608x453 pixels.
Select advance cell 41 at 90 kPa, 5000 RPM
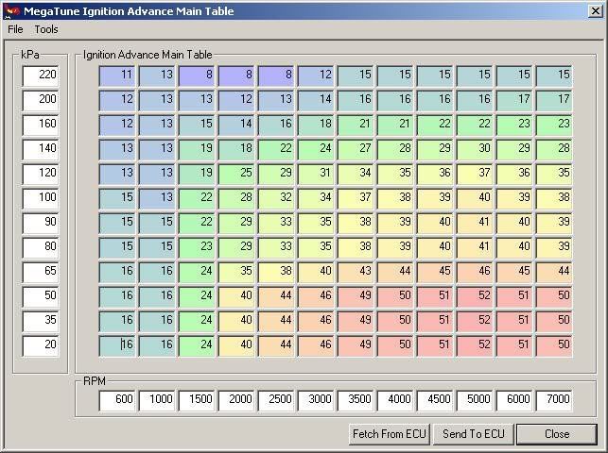475,223
